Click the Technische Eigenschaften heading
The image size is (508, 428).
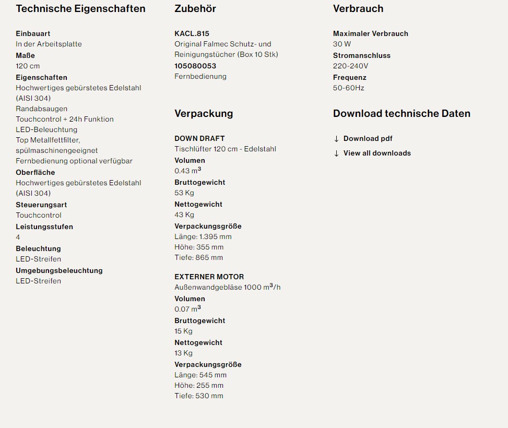pyautogui.click(x=80, y=9)
